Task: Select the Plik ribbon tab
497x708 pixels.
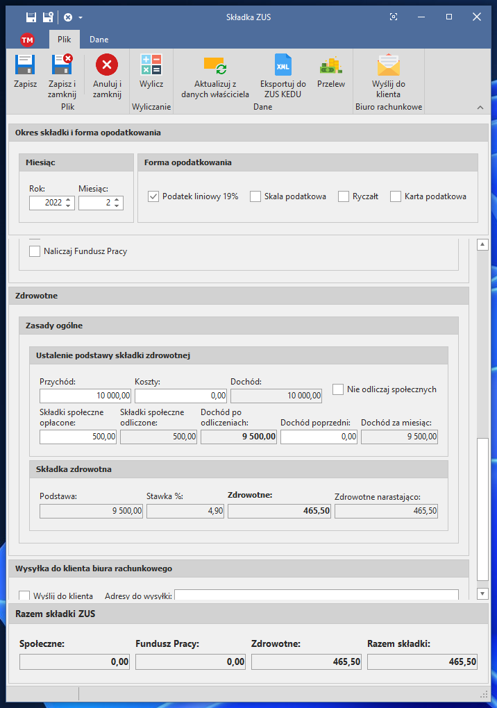Action: click(x=64, y=40)
